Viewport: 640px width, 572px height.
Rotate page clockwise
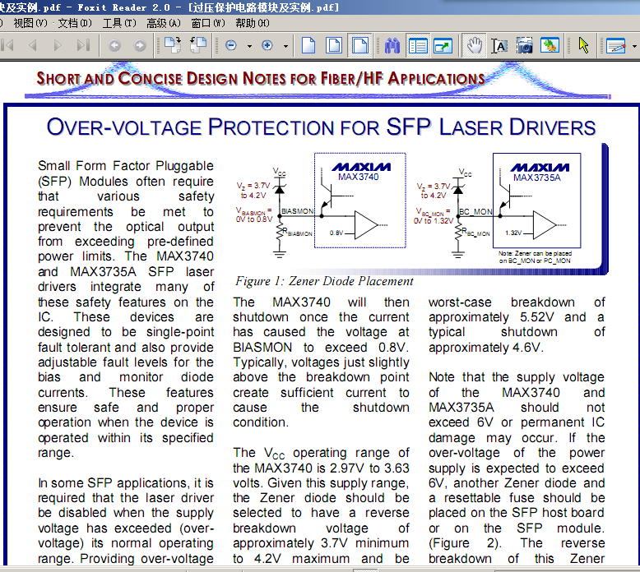coord(173,45)
